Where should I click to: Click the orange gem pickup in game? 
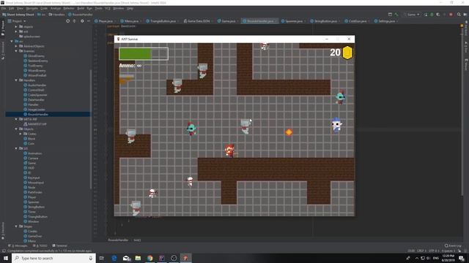(x=289, y=132)
